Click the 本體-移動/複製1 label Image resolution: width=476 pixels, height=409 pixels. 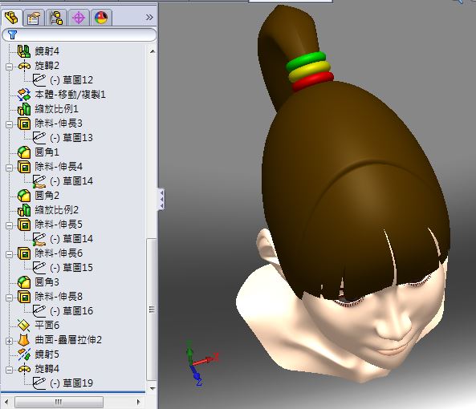tap(70, 95)
